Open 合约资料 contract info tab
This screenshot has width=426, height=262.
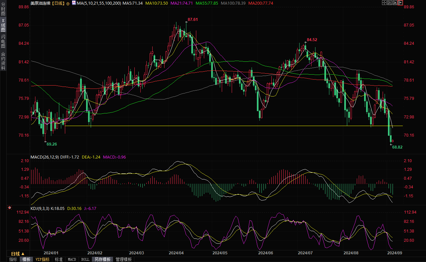click(x=3, y=61)
